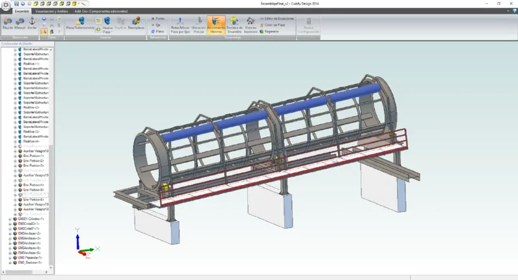This screenshot has height=280, width=518.
Task: Switch to Visualización y Análisis tab
Action: pos(52,11)
